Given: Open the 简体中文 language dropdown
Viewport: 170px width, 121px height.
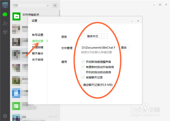Looking at the screenshot, I should (94, 36).
